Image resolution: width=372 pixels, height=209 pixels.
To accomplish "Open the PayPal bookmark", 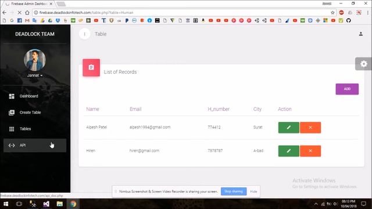I will [127, 21].
